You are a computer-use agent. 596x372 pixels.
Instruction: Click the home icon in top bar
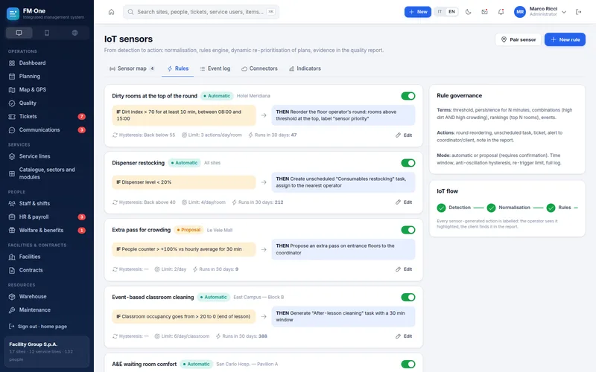click(x=111, y=12)
